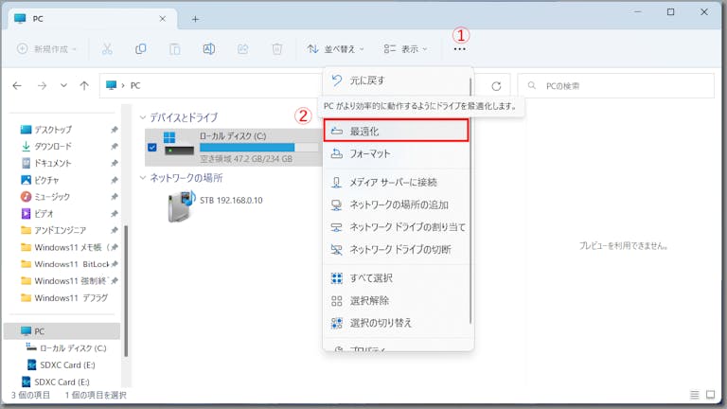Click 3 個の項目 in status bar
The width and height of the screenshot is (727, 409).
(30, 395)
